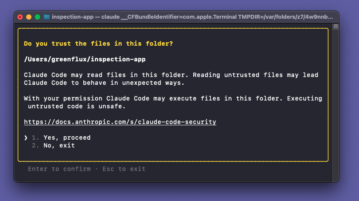Click the number 2 before No, exit
The image size is (359, 201).
click(x=35, y=145)
